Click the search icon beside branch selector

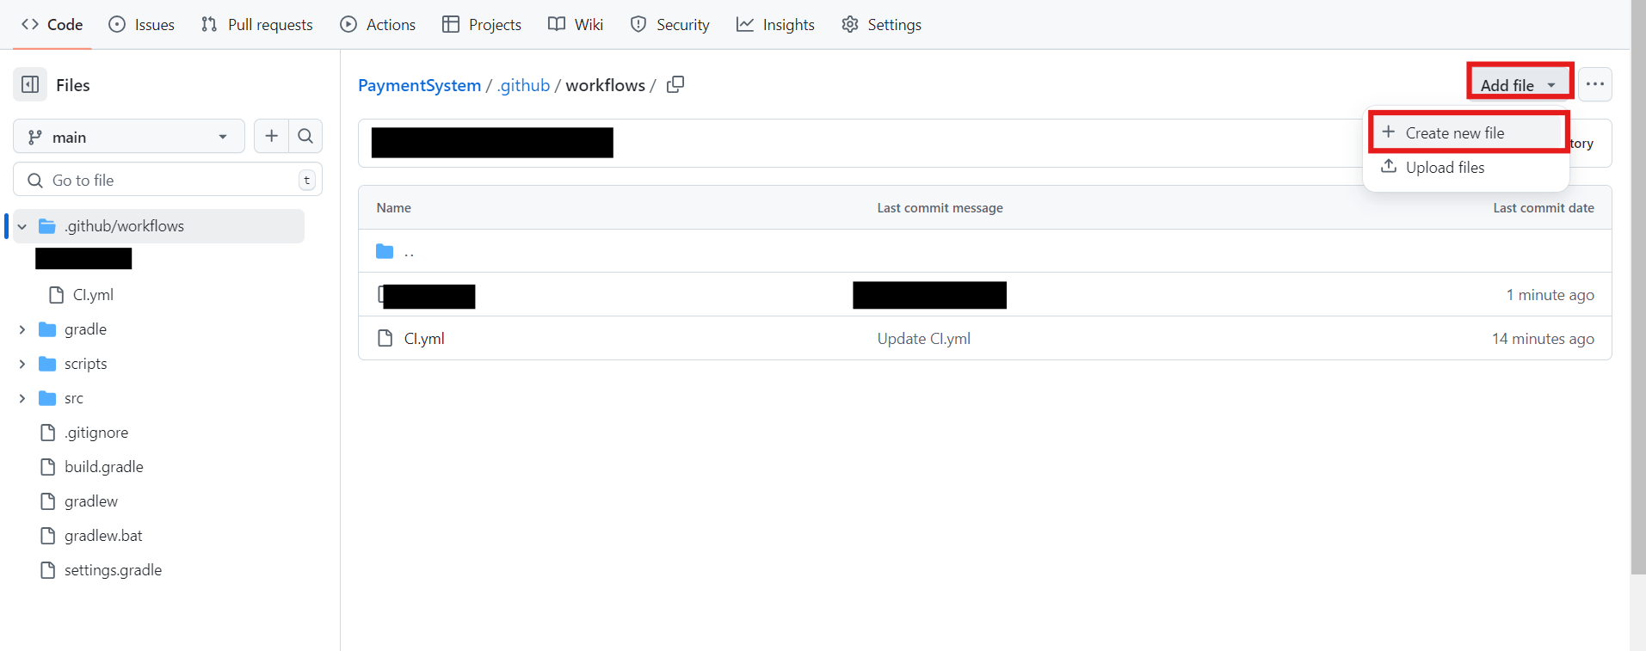tap(305, 136)
